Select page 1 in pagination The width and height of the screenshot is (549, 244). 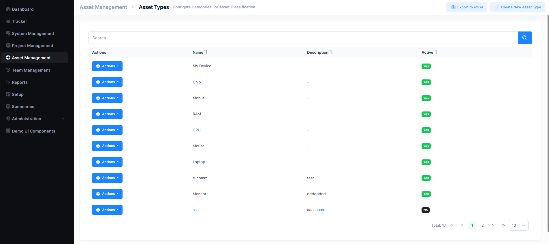(472, 226)
